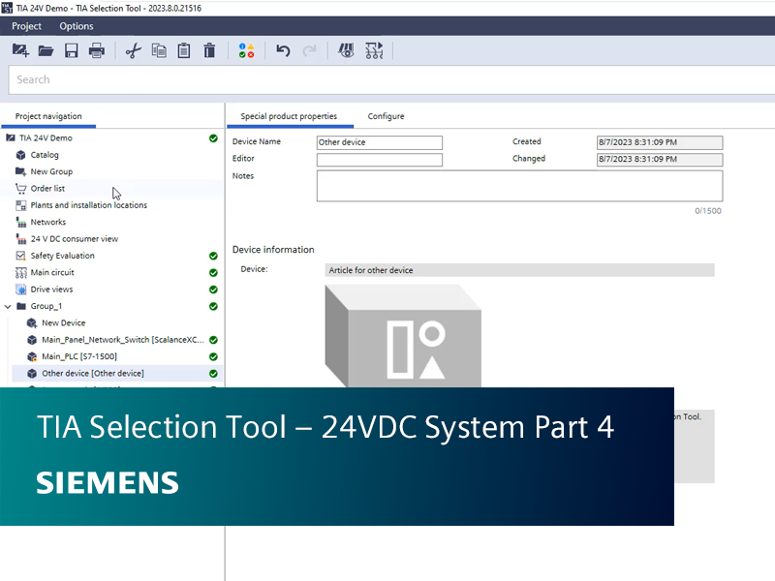775x581 pixels.
Task: Click into the Search box
Action: coord(387,79)
